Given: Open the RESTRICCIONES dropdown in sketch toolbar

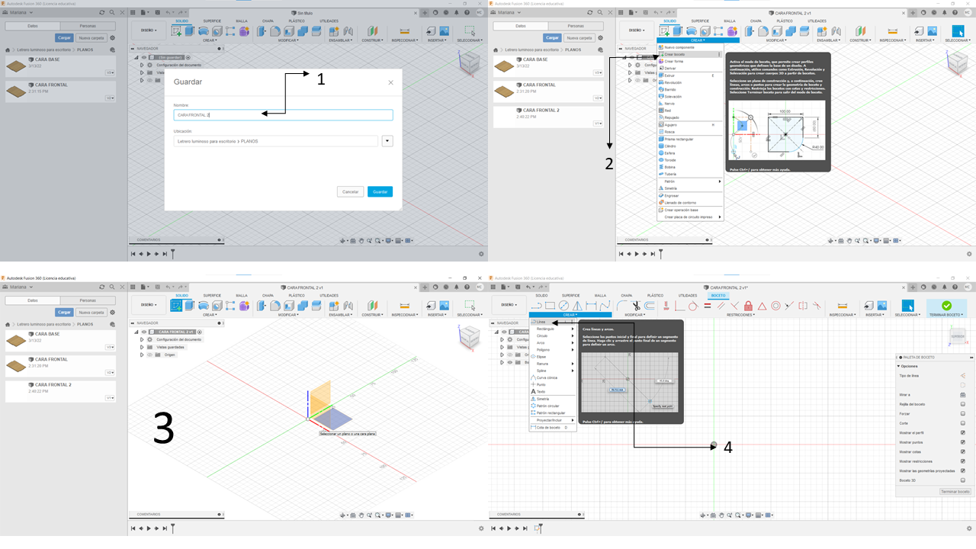Looking at the screenshot, I should 740,314.
